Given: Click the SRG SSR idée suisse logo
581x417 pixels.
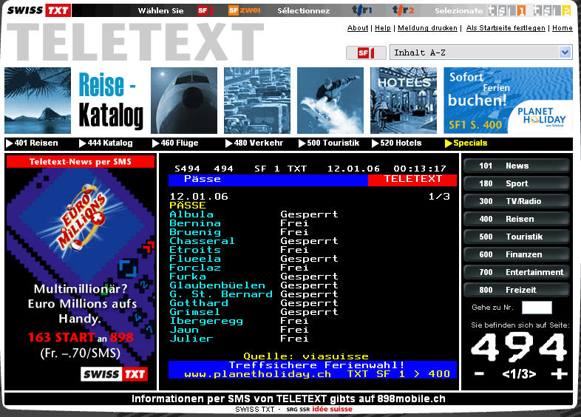Looking at the screenshot, I should pos(319,409).
